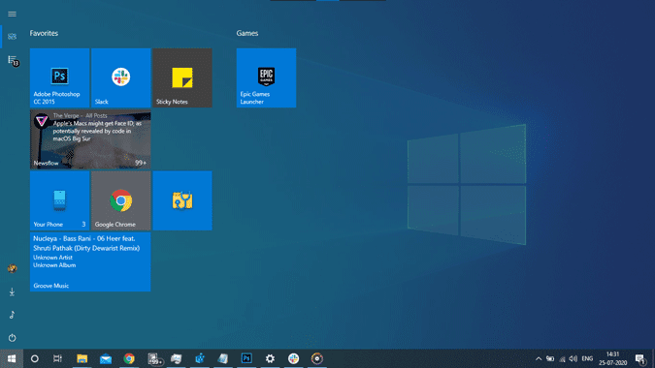Open battery status in system tray
The height and width of the screenshot is (368, 655).
[550, 358]
